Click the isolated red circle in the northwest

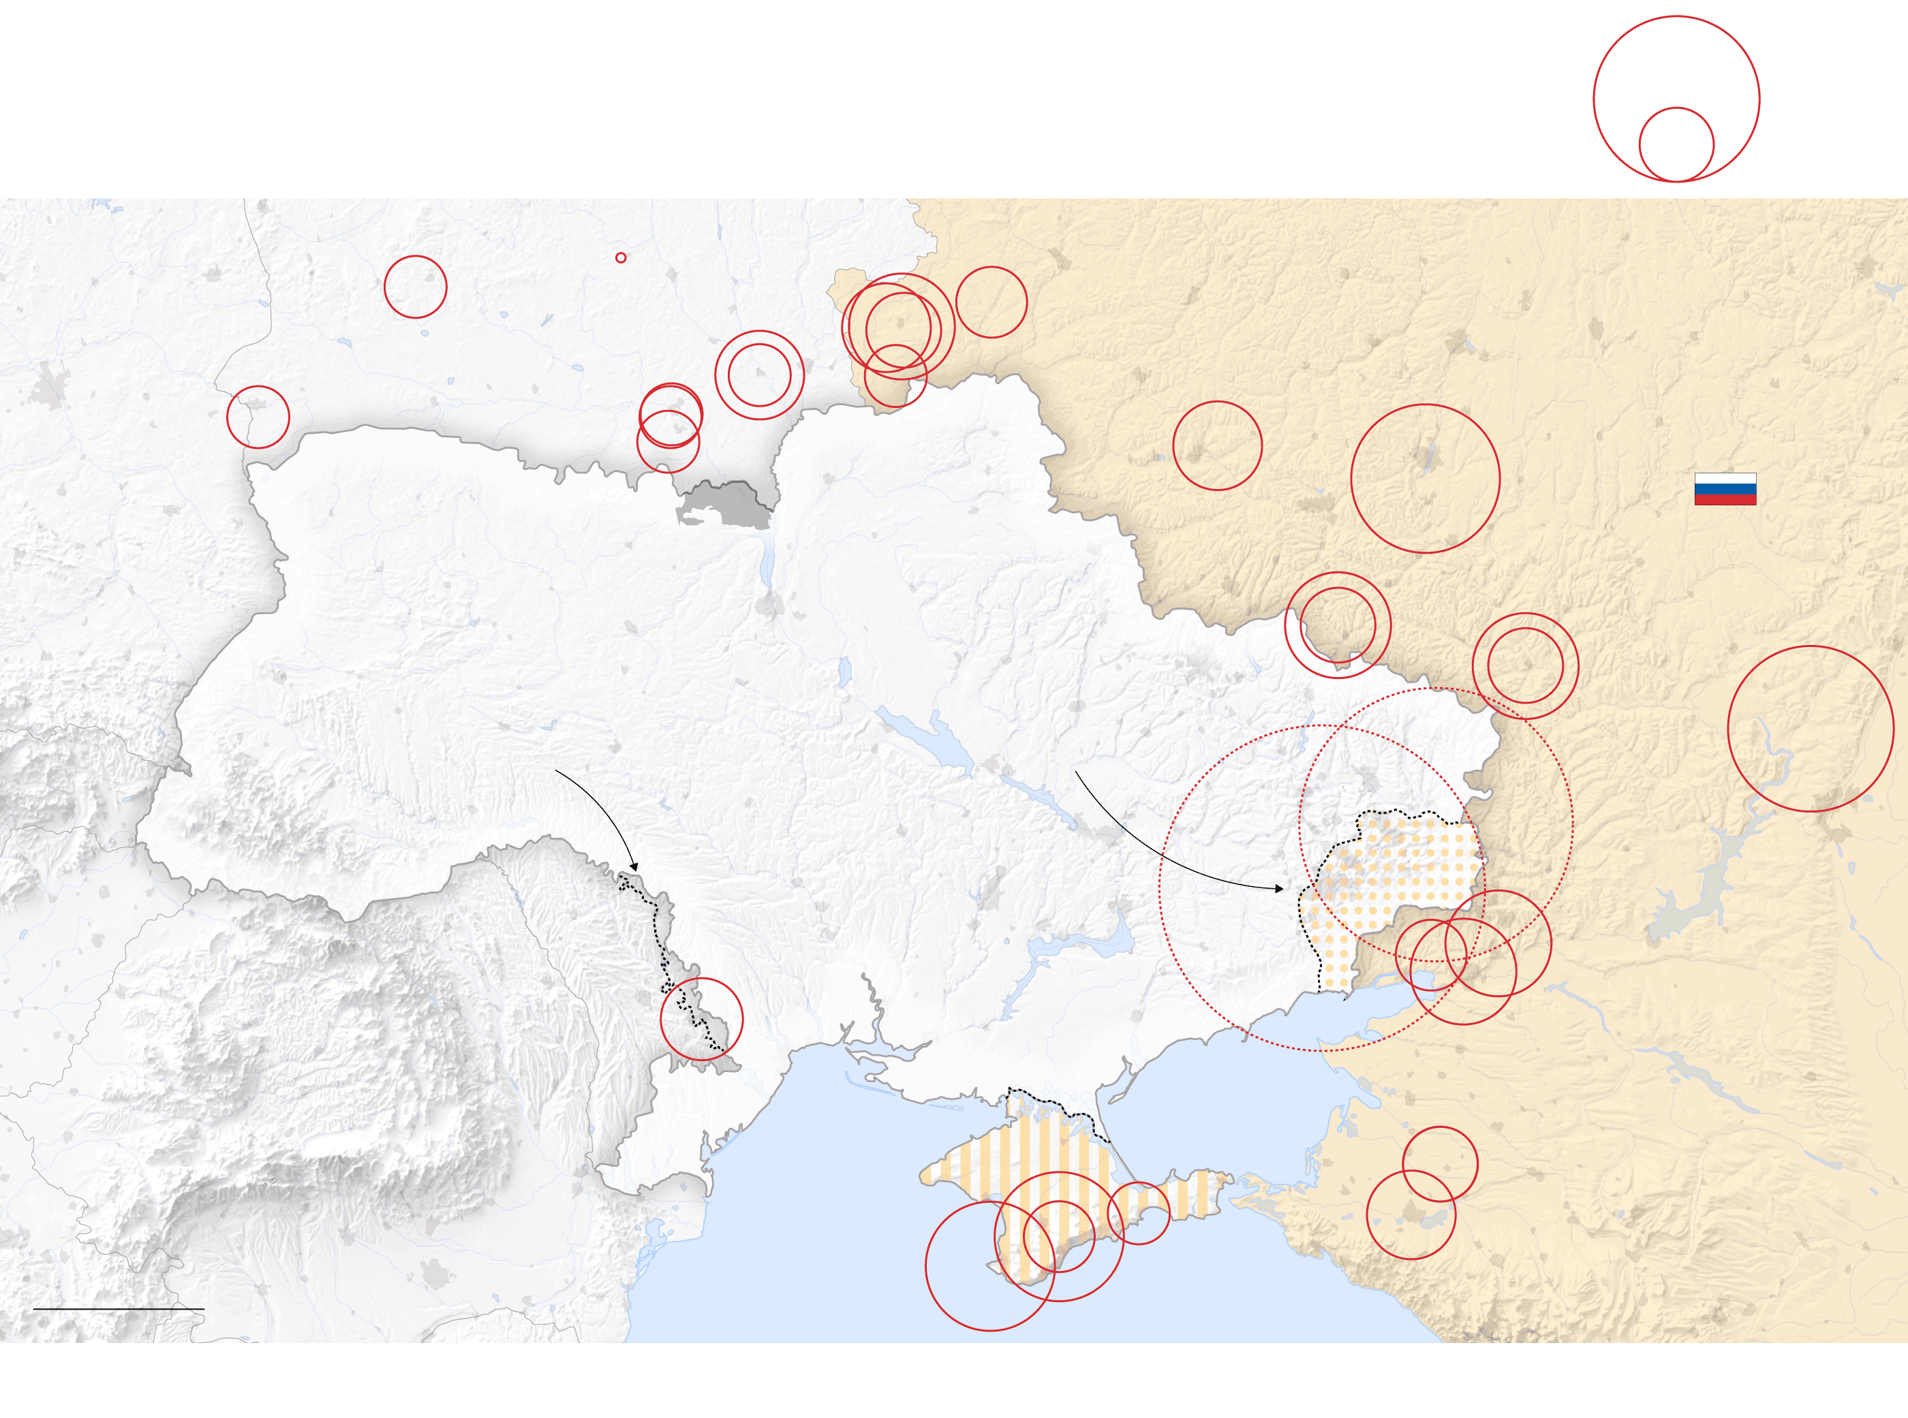(416, 287)
